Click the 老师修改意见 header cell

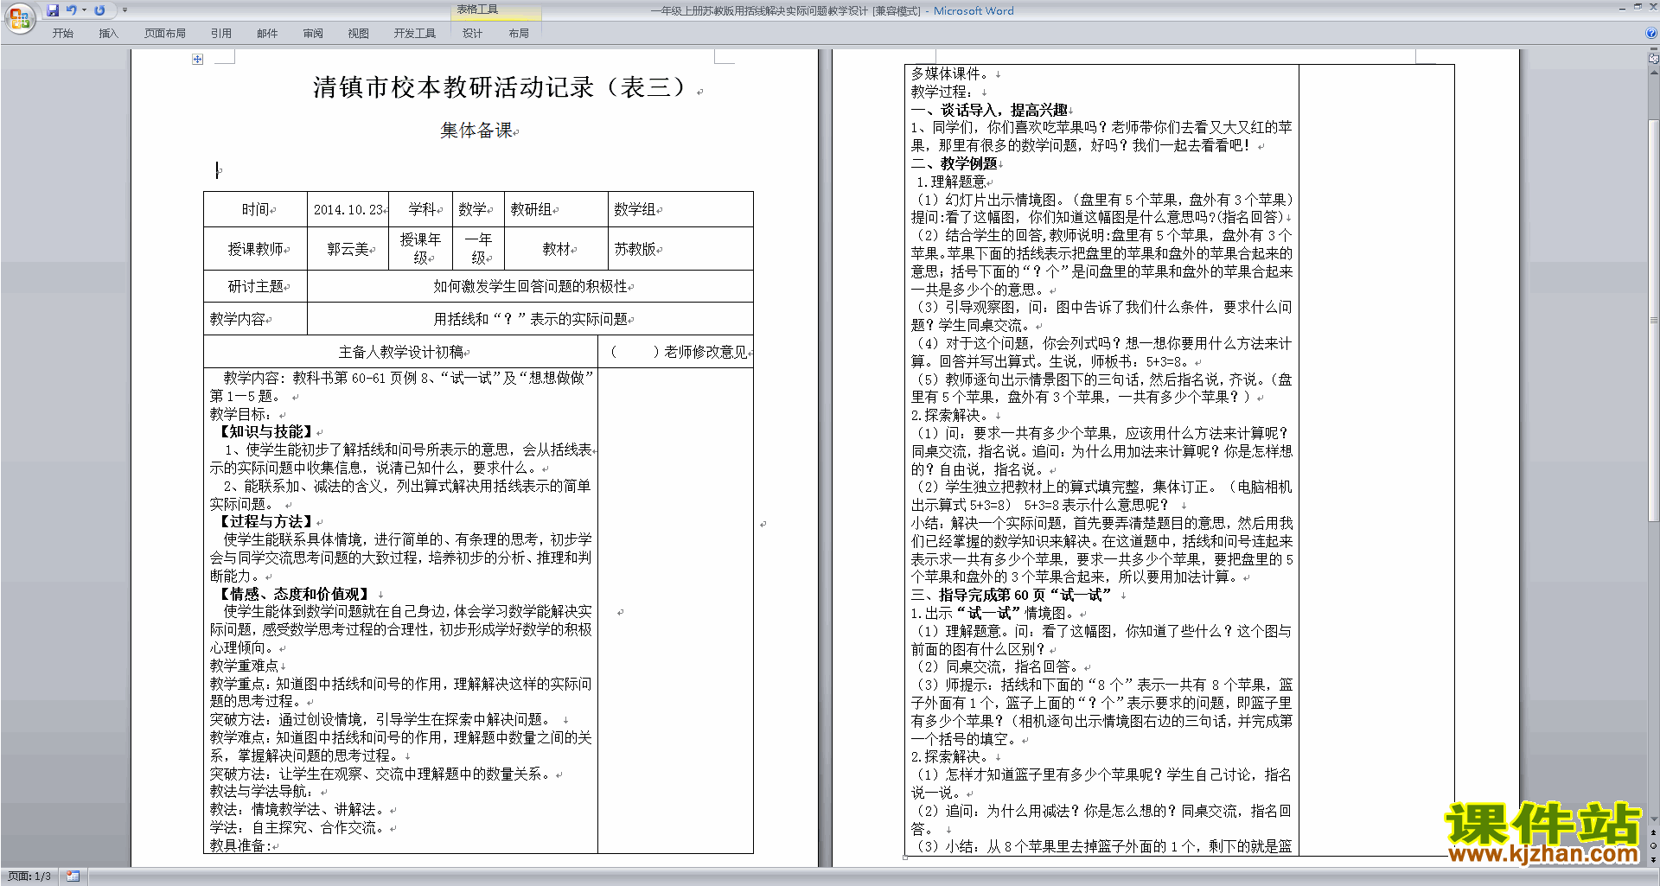[675, 352]
